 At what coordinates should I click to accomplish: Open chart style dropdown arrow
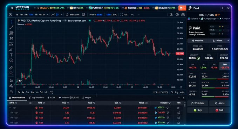point(61,15)
